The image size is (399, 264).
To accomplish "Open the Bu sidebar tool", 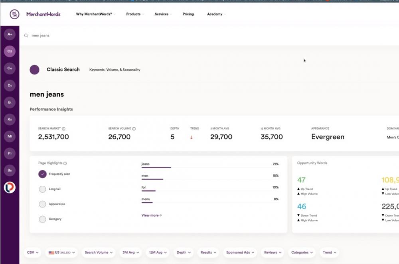I will [10, 170].
